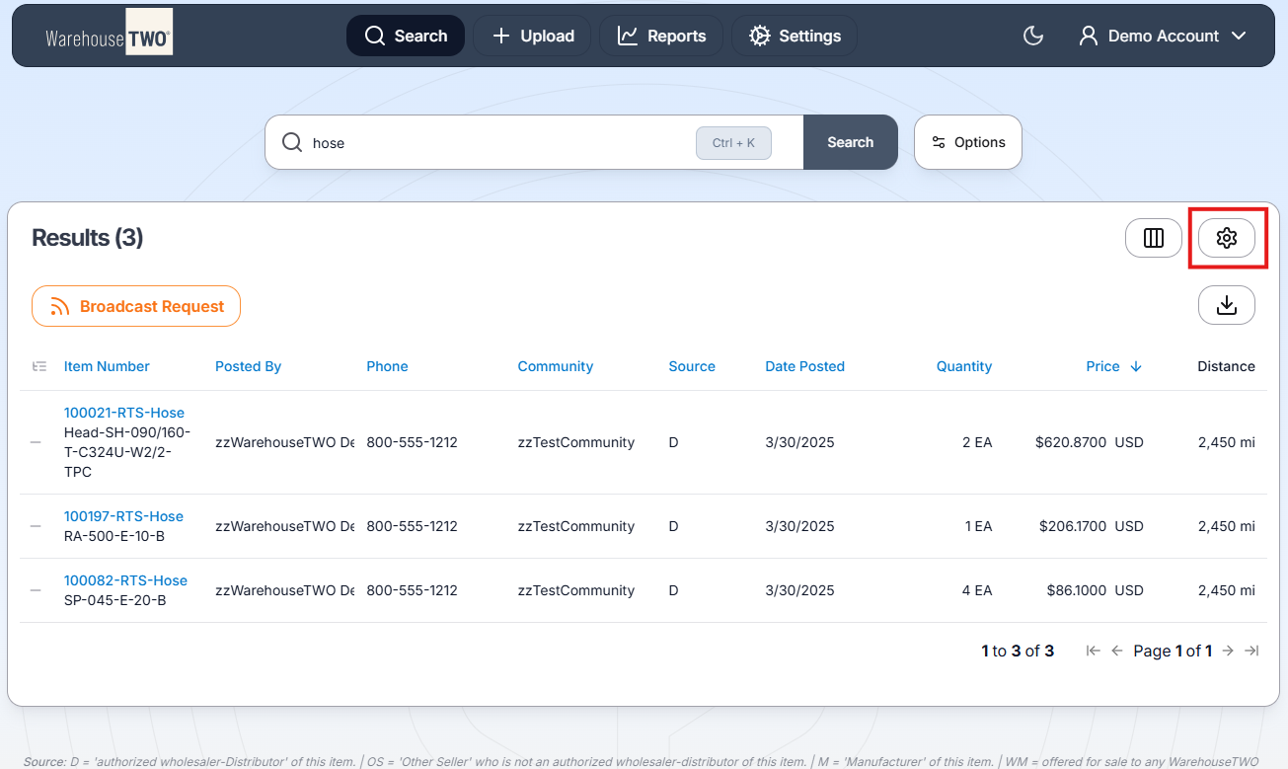Toggle dark mode moon icon
The width and height of the screenshot is (1288, 769).
tap(1032, 36)
